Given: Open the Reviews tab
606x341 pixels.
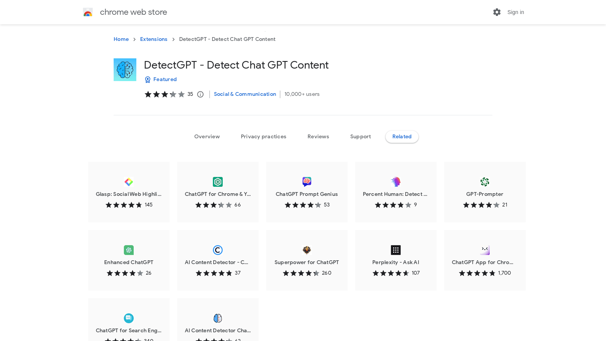Looking at the screenshot, I should [318, 137].
